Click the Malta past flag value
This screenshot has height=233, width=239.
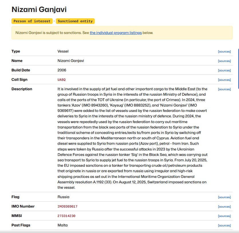point(62,225)
